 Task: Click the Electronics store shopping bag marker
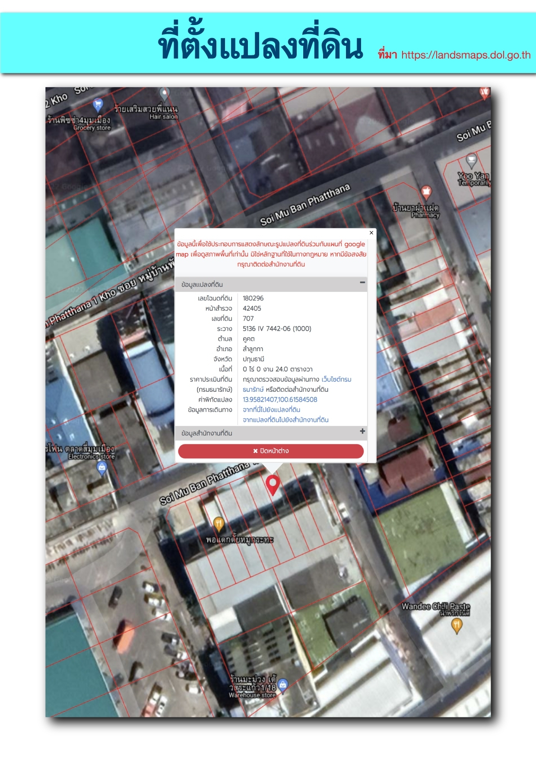point(102,468)
